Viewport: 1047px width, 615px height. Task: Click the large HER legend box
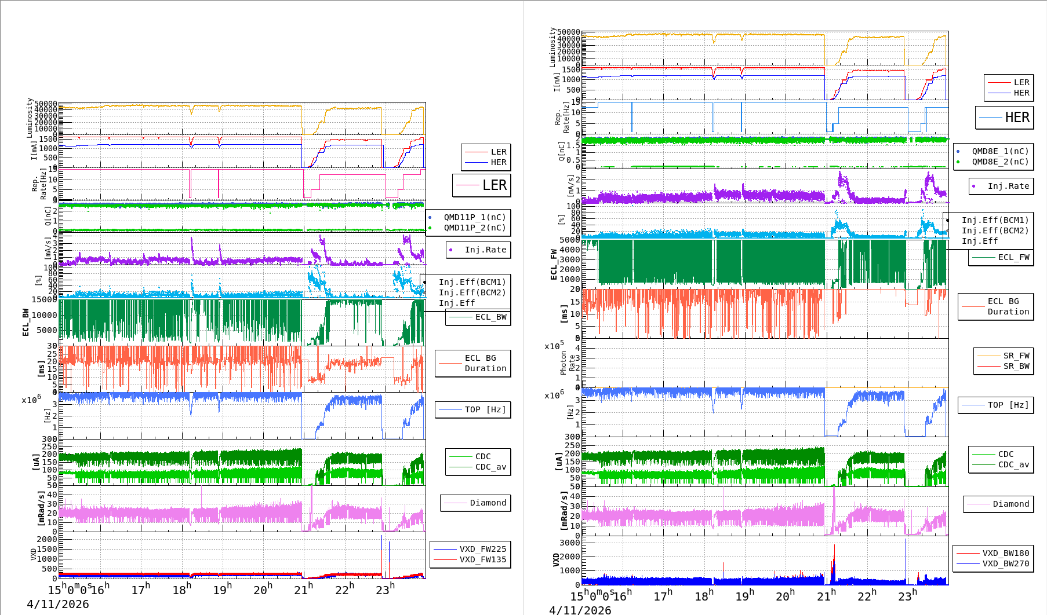coord(1004,118)
